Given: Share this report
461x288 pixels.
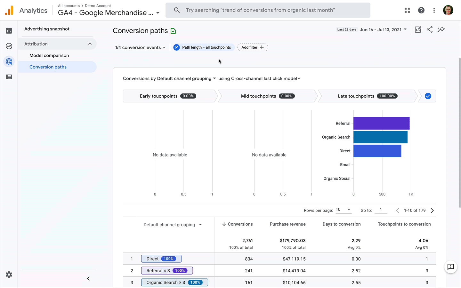Looking at the screenshot, I should pos(429,29).
